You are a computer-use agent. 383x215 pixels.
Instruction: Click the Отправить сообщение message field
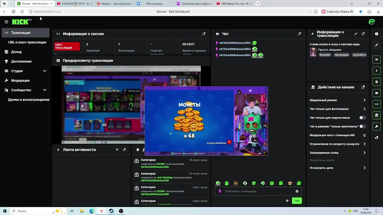258,191
